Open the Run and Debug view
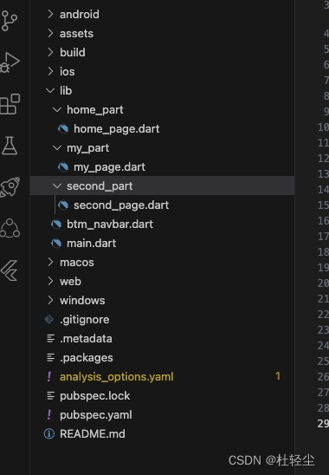The width and height of the screenshot is (329, 475). (10, 62)
